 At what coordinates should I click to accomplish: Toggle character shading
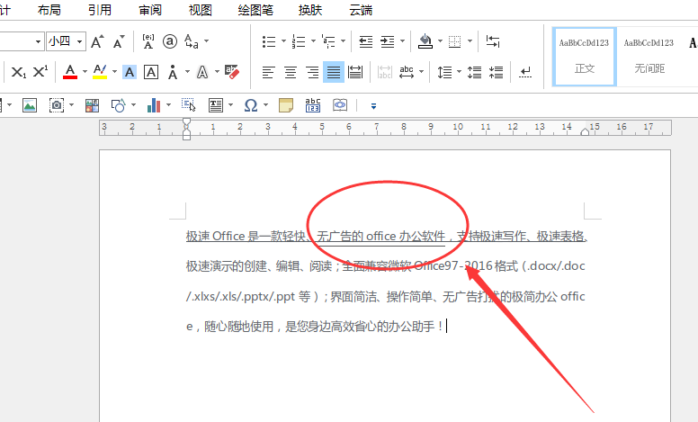[130, 72]
